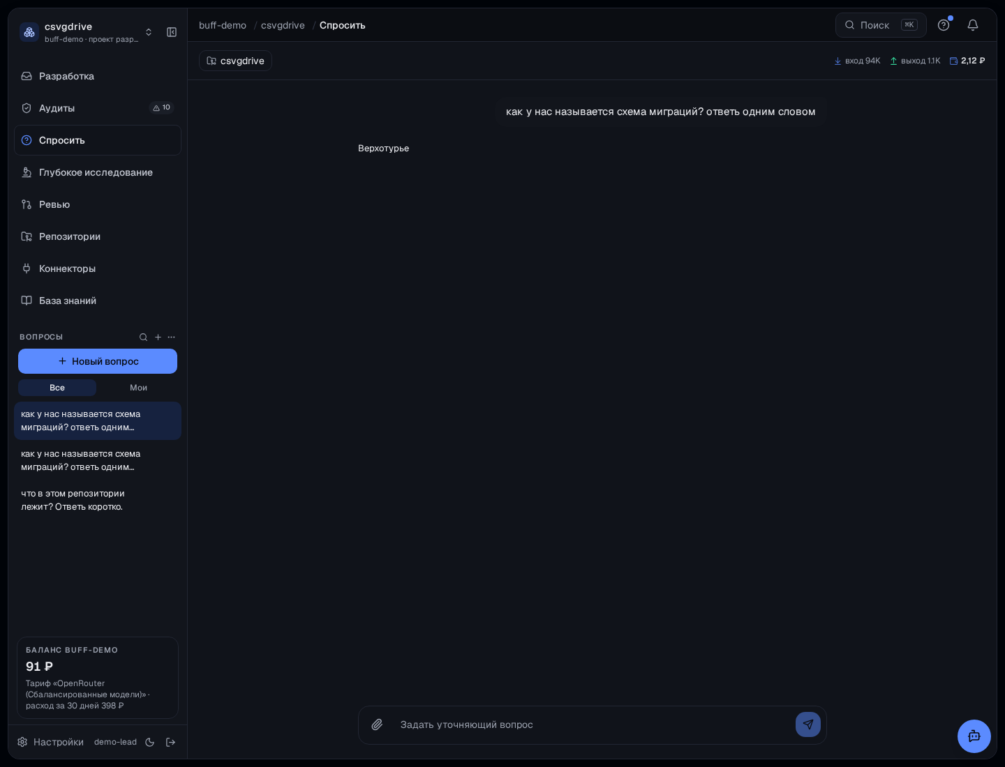Image resolution: width=1005 pixels, height=767 pixels.
Task: Click the audits warning badge 10
Action: click(161, 107)
